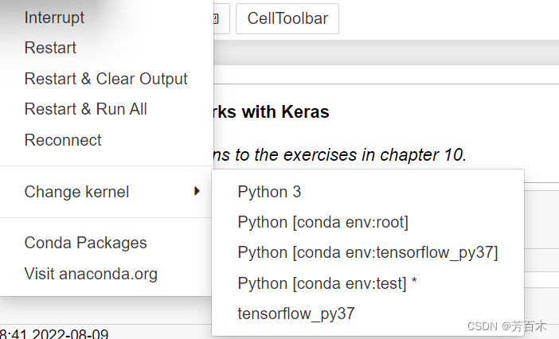This screenshot has height=339, width=559.
Task: Click the Change kernel submenu arrow
Action: pos(197,191)
